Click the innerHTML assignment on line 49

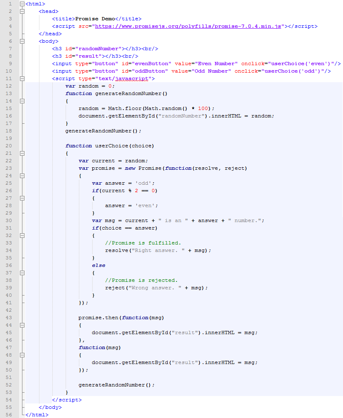[175, 362]
